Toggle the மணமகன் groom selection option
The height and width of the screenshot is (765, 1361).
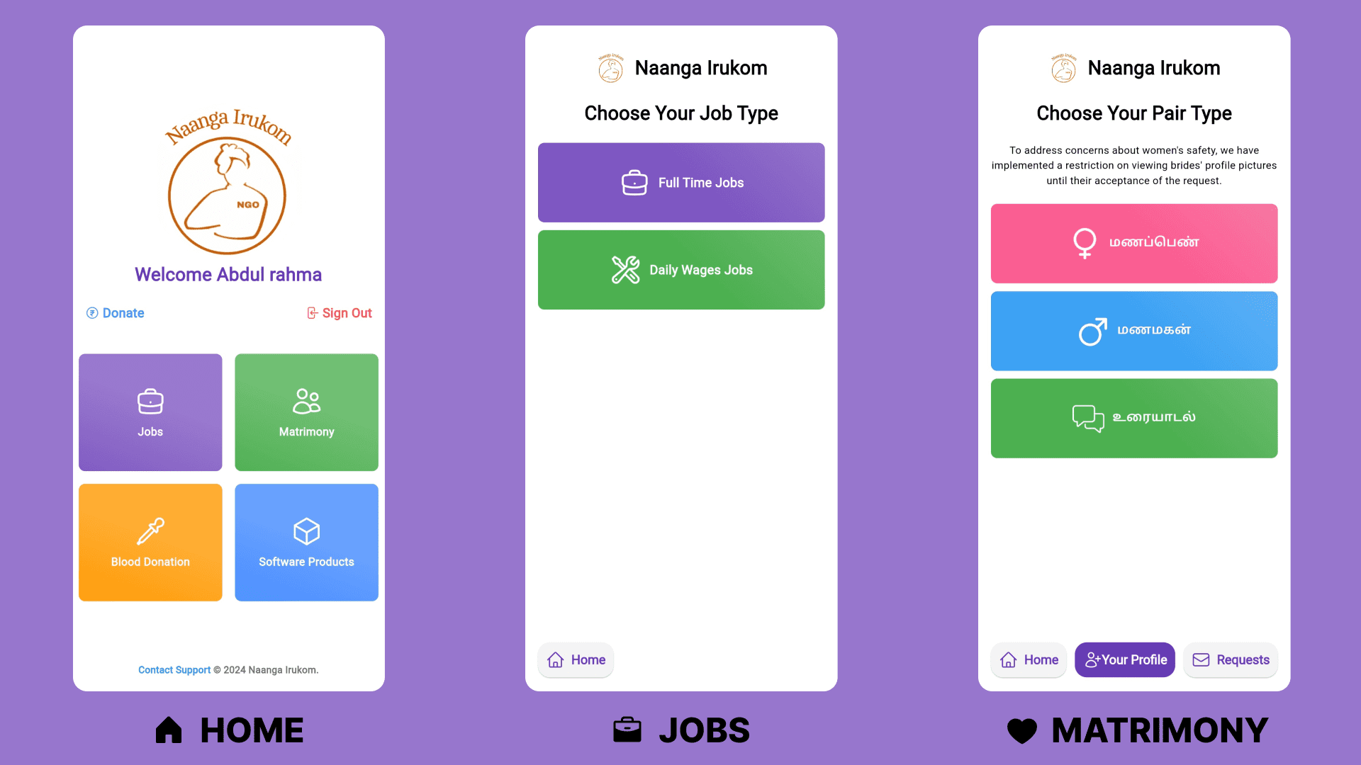click(1134, 329)
